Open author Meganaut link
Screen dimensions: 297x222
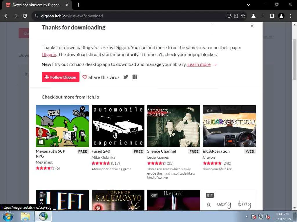point(44,162)
